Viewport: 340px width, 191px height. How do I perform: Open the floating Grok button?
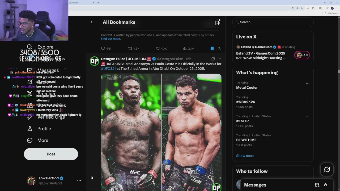[327, 170]
